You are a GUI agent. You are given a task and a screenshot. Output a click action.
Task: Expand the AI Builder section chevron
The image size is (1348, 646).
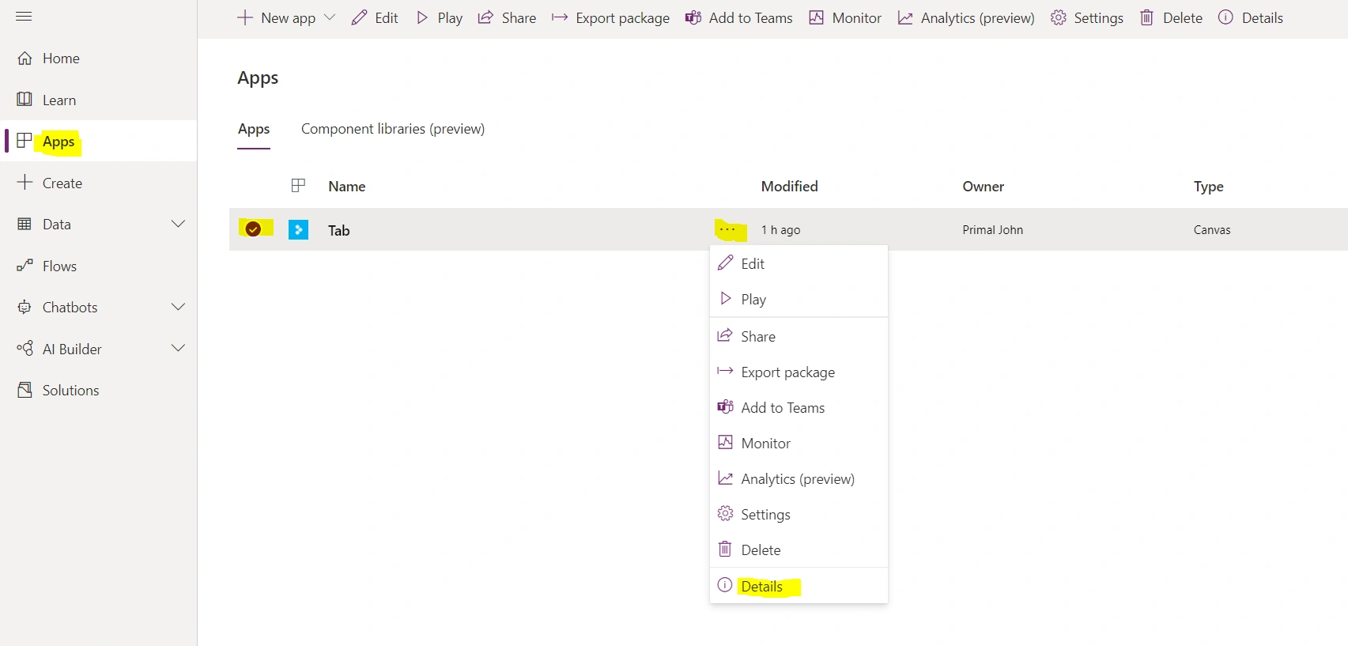point(179,349)
